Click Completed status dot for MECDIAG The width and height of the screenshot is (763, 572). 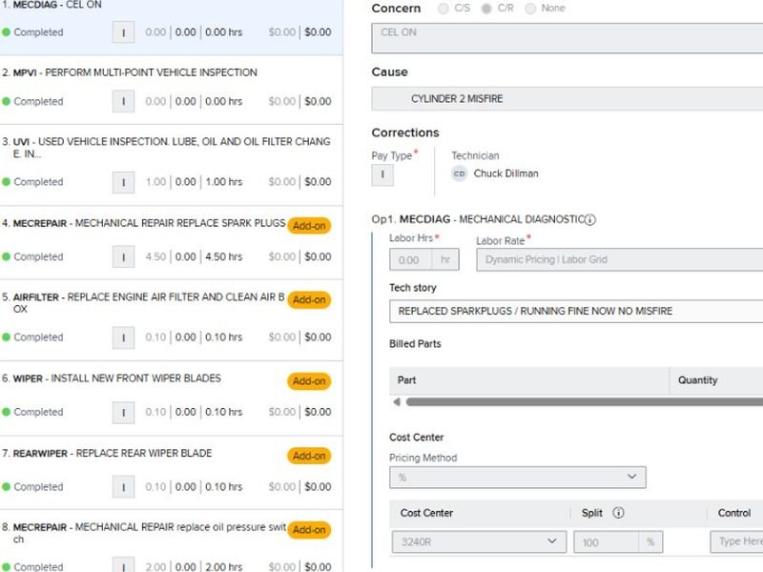click(x=7, y=32)
